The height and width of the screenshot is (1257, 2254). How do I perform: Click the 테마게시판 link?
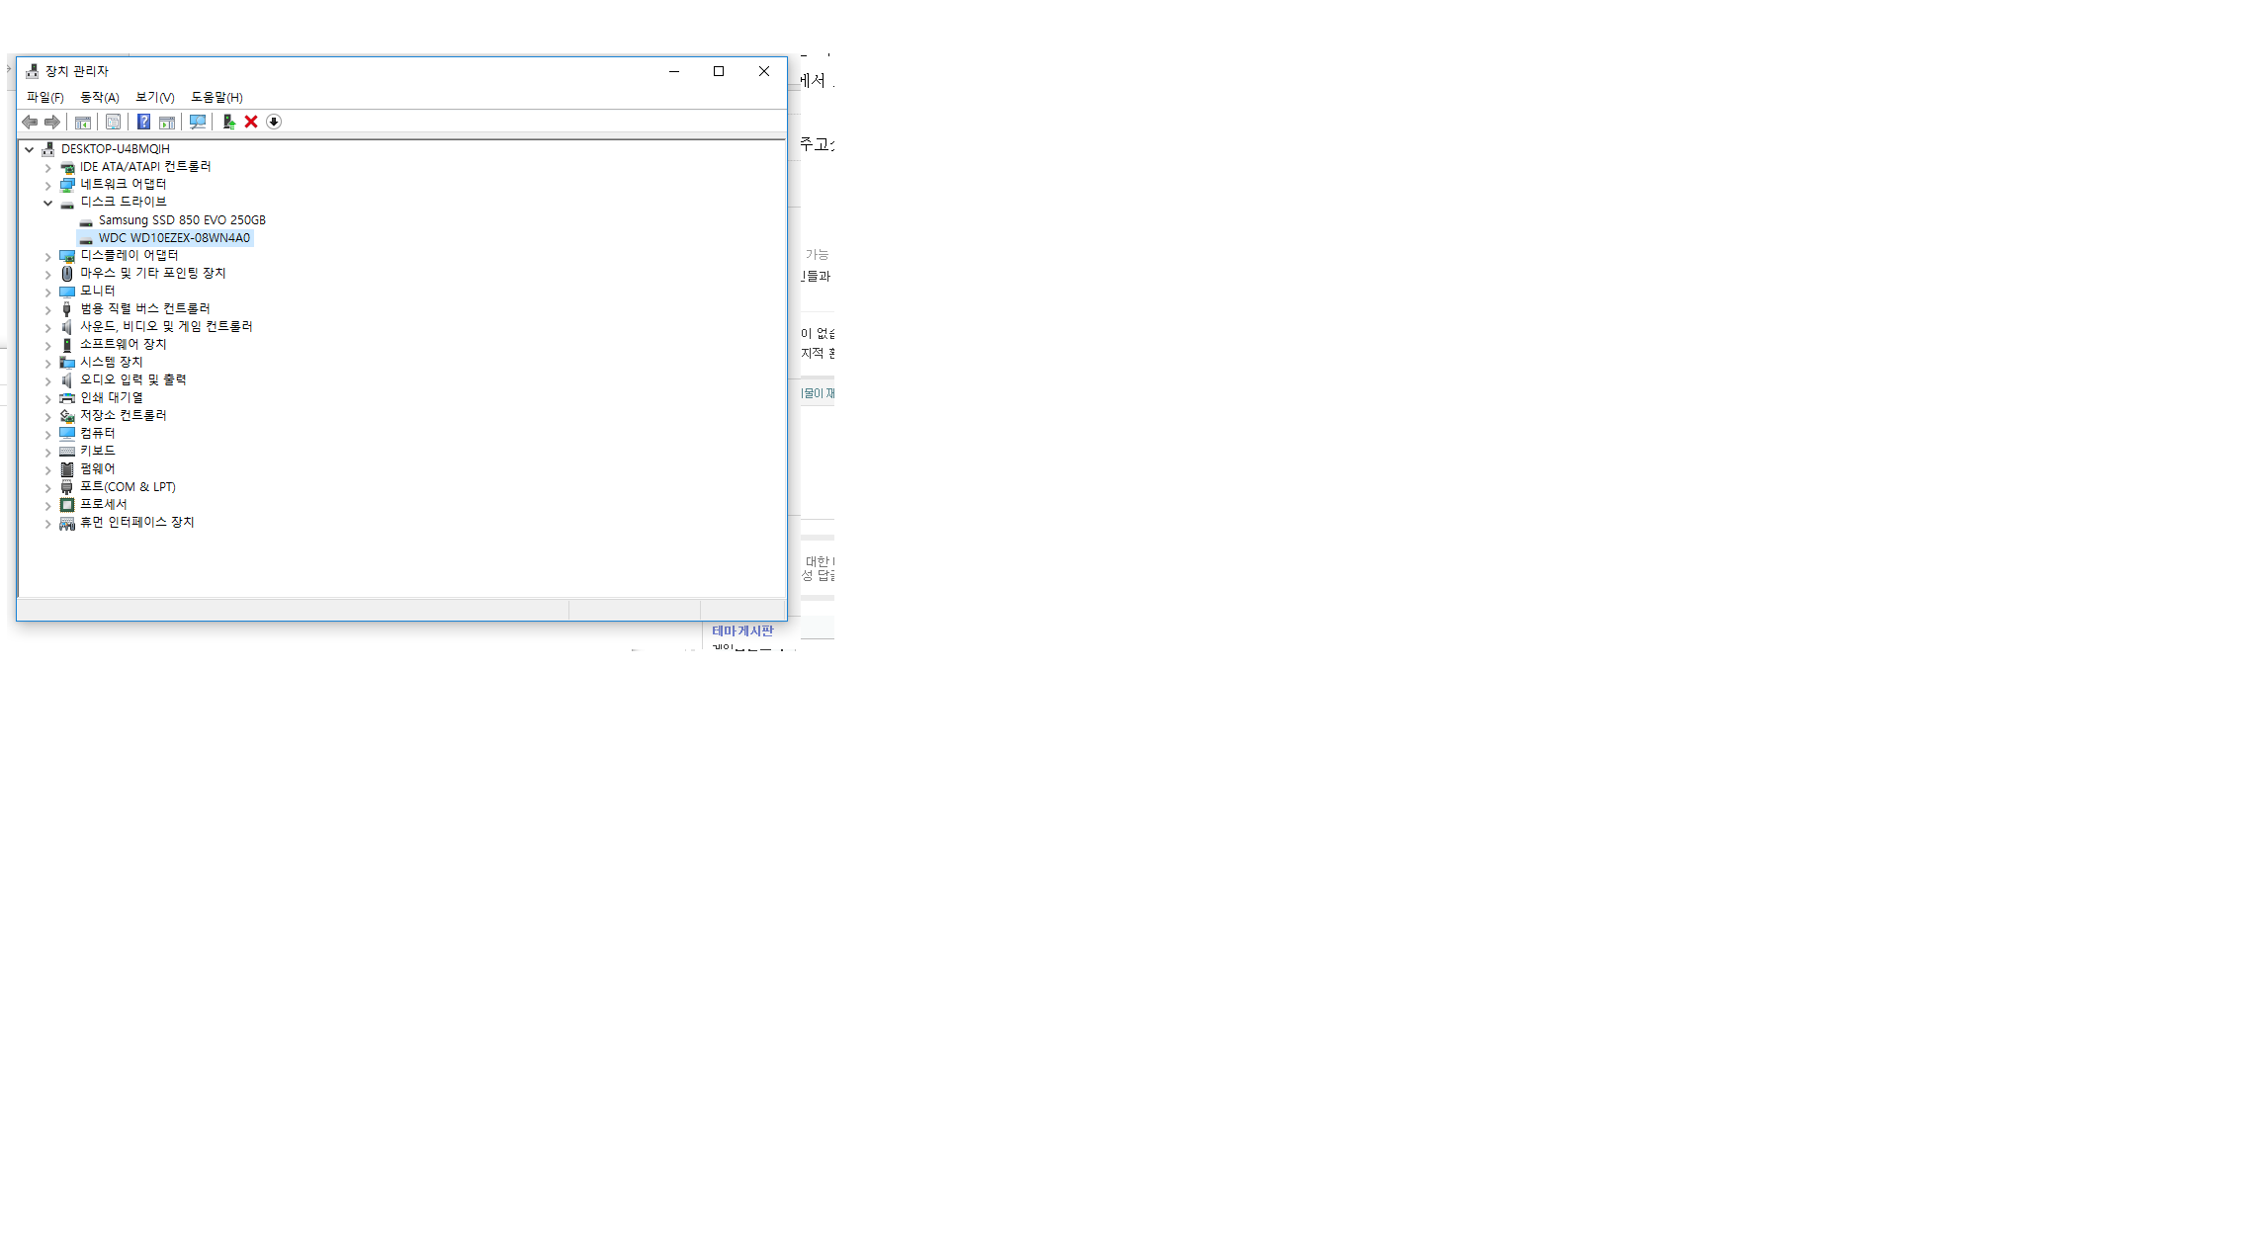[742, 630]
